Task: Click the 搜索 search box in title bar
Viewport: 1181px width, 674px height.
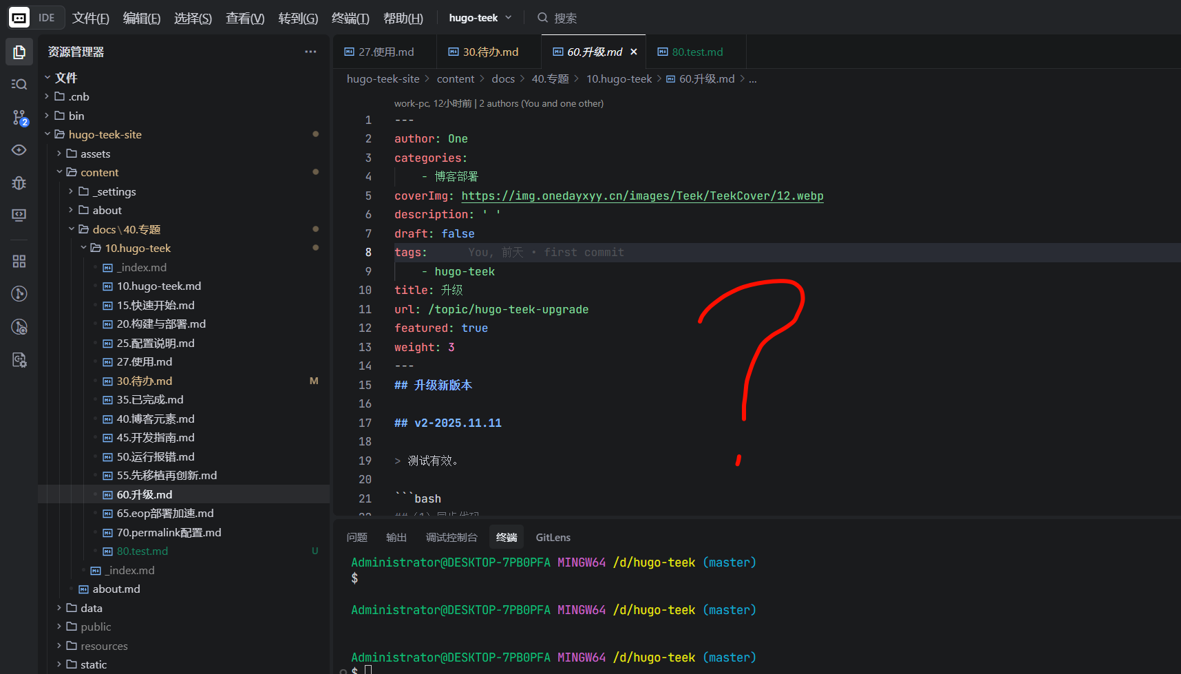Action: [565, 18]
